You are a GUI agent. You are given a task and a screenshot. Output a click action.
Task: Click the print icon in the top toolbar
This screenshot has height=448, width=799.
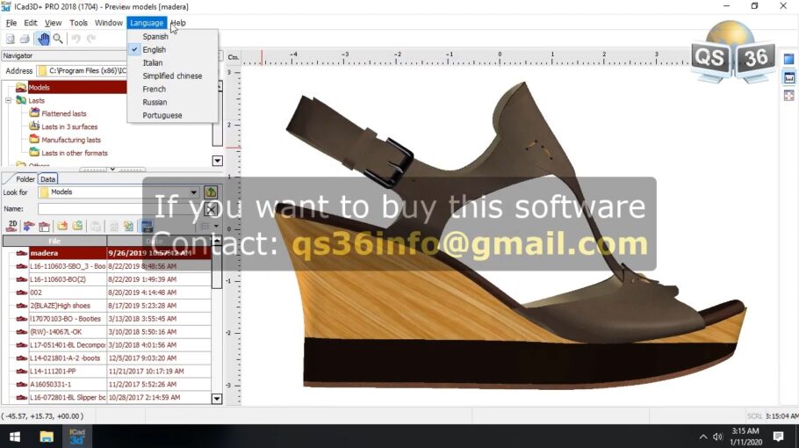point(25,39)
